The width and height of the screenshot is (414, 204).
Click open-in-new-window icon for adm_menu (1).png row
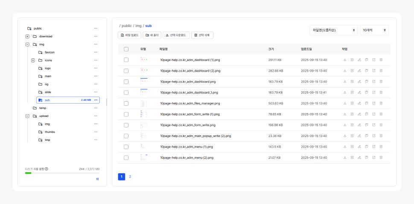[x=374, y=147]
